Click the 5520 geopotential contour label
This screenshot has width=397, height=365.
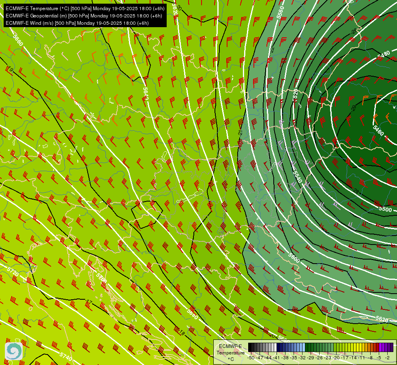coord(295,96)
